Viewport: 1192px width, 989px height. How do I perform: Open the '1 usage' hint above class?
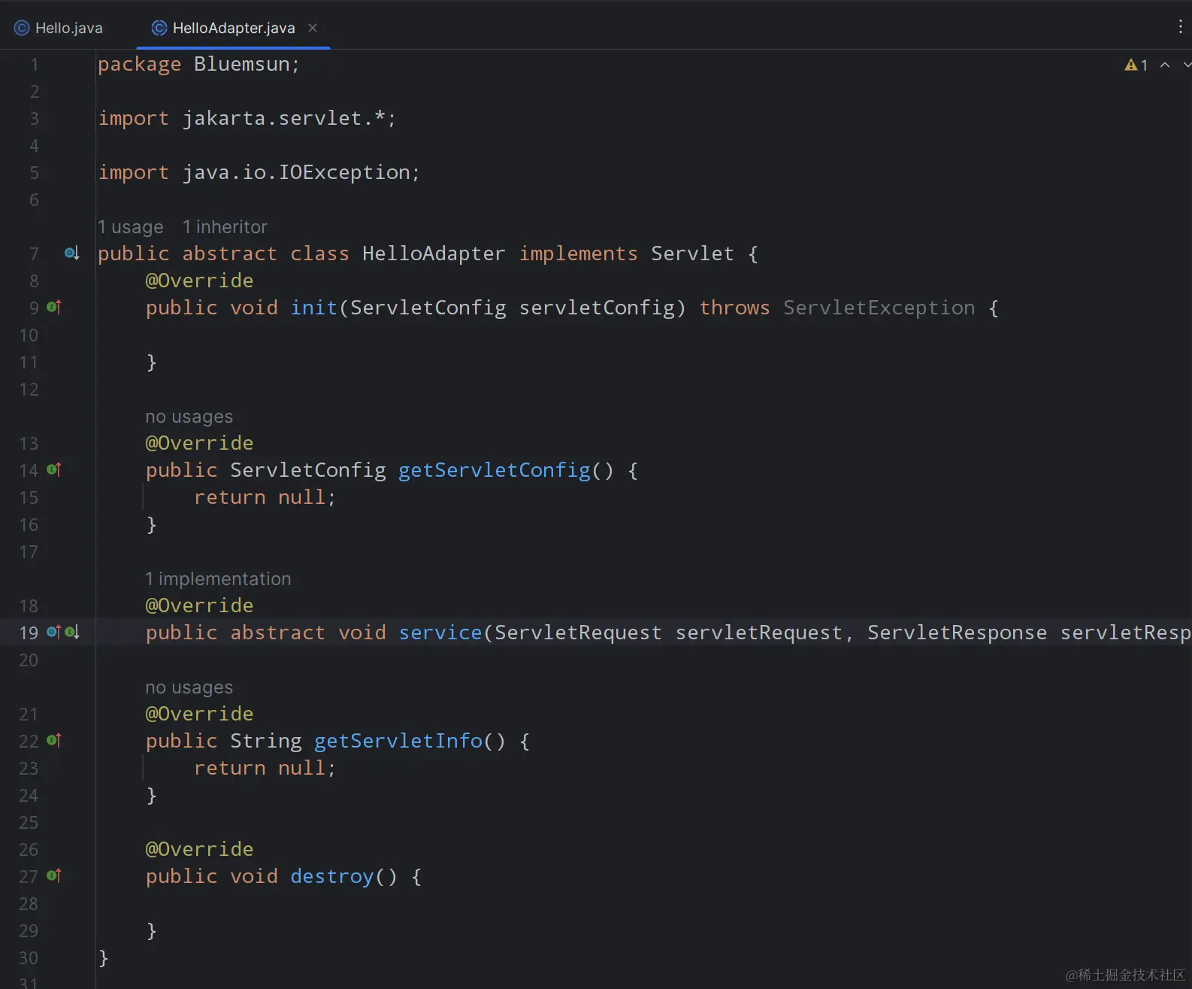pos(131,227)
